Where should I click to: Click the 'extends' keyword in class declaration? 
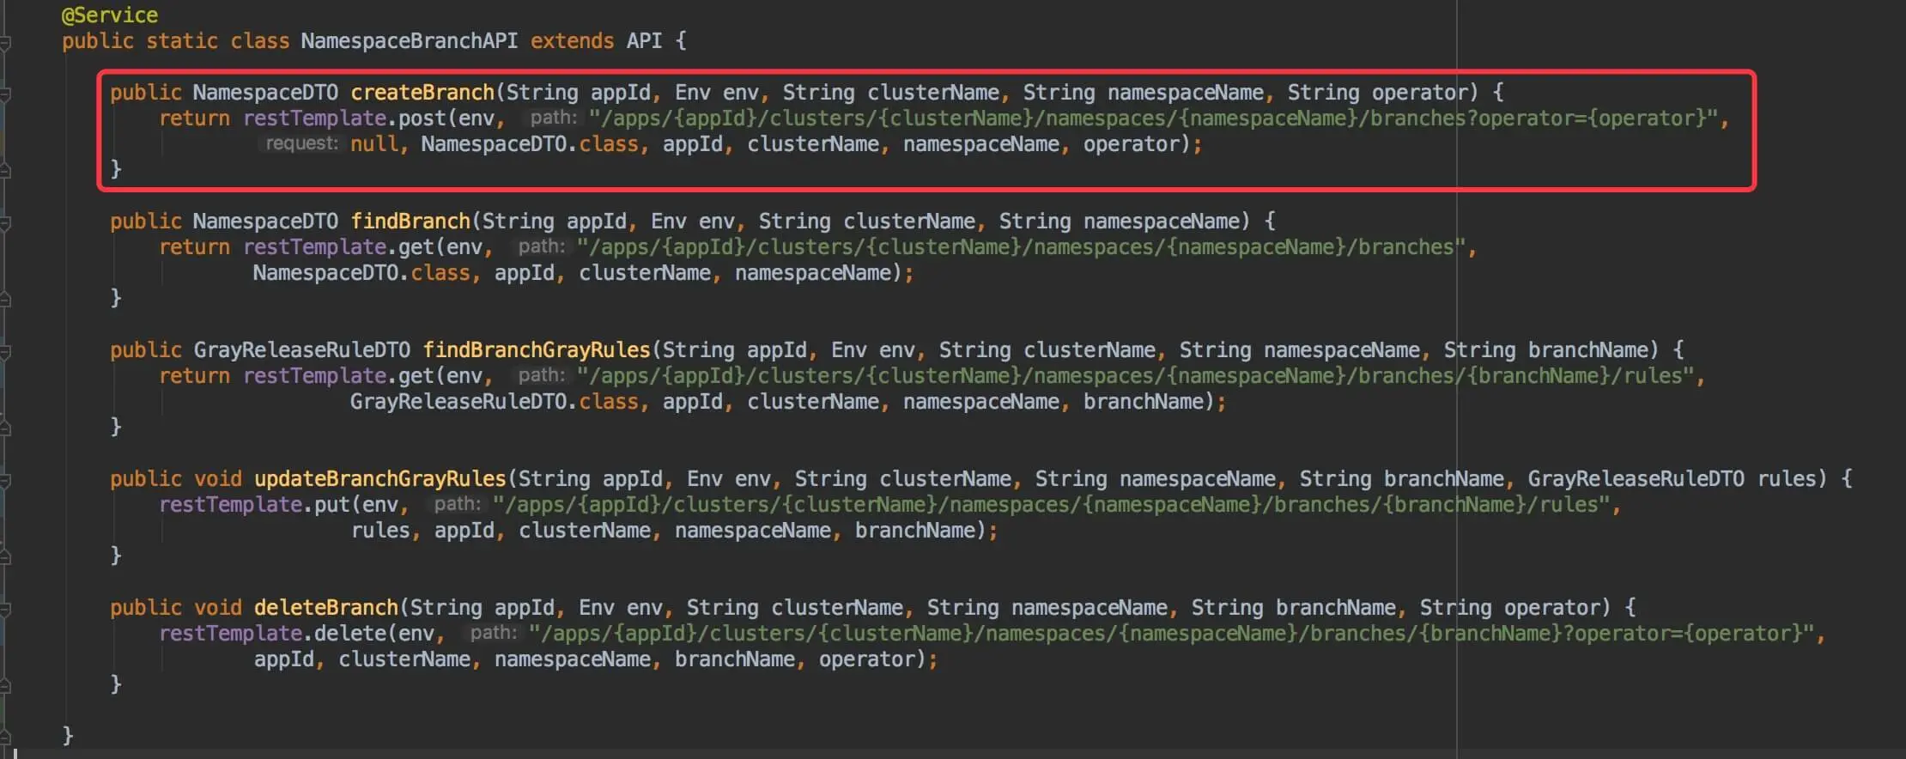pyautogui.click(x=572, y=40)
